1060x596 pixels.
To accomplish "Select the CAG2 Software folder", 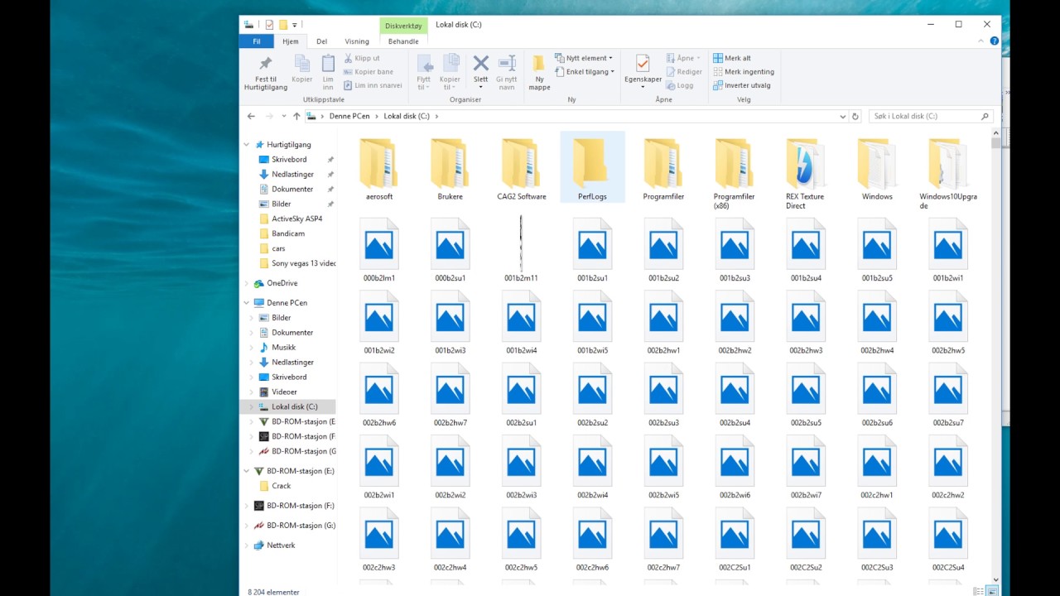I will (522, 170).
